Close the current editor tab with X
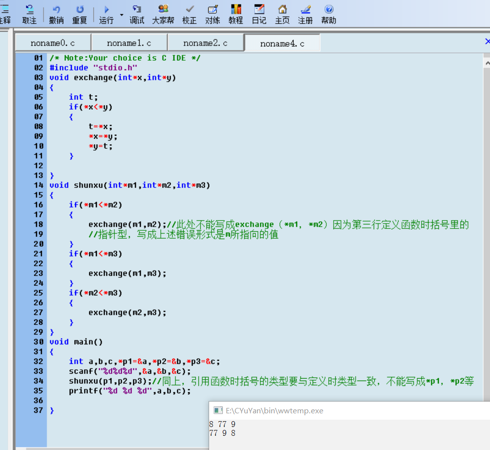The width and height of the screenshot is (490, 450). [487, 41]
